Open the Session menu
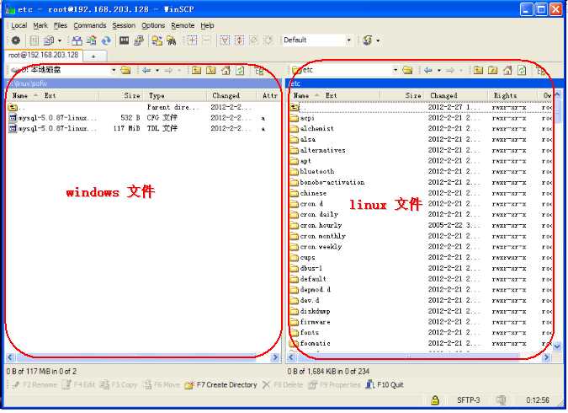Image resolution: width=568 pixels, height=413 pixels. coord(124,25)
